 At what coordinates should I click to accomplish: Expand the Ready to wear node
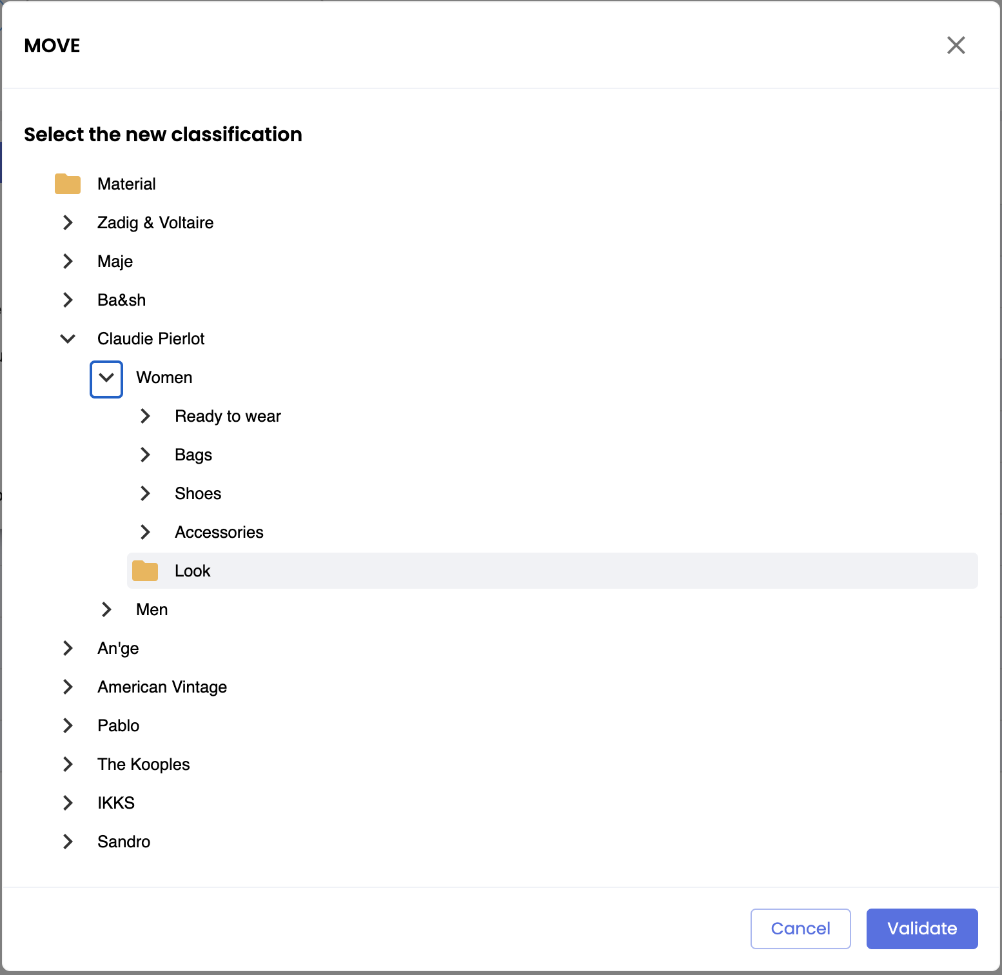click(145, 416)
